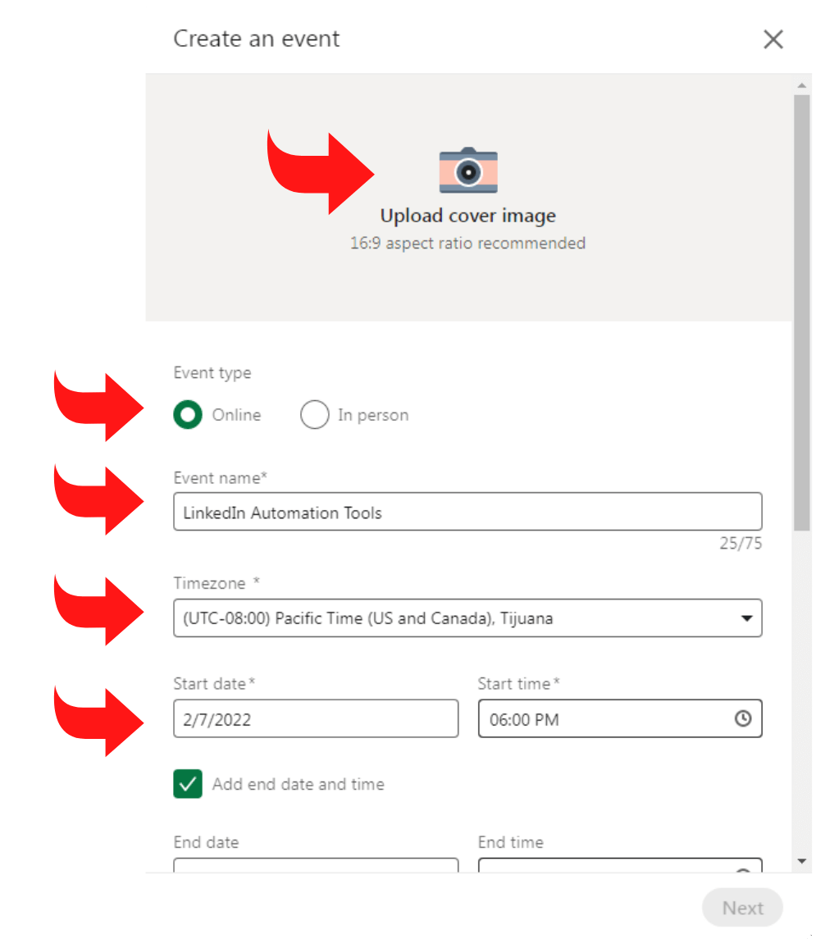Click the Timezone label
The height and width of the screenshot is (939, 816).
210,583
